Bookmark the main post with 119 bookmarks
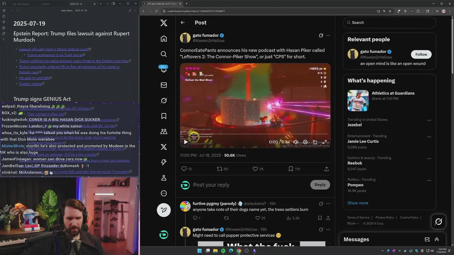This screenshot has height=255, width=454. (294, 169)
